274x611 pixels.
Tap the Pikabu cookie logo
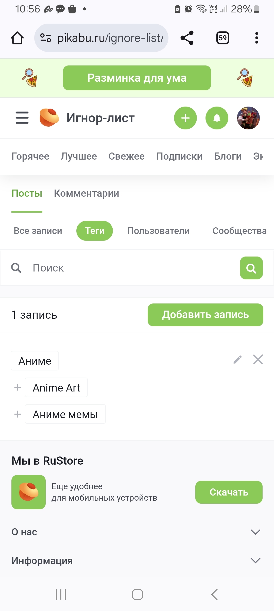pyautogui.click(x=49, y=117)
